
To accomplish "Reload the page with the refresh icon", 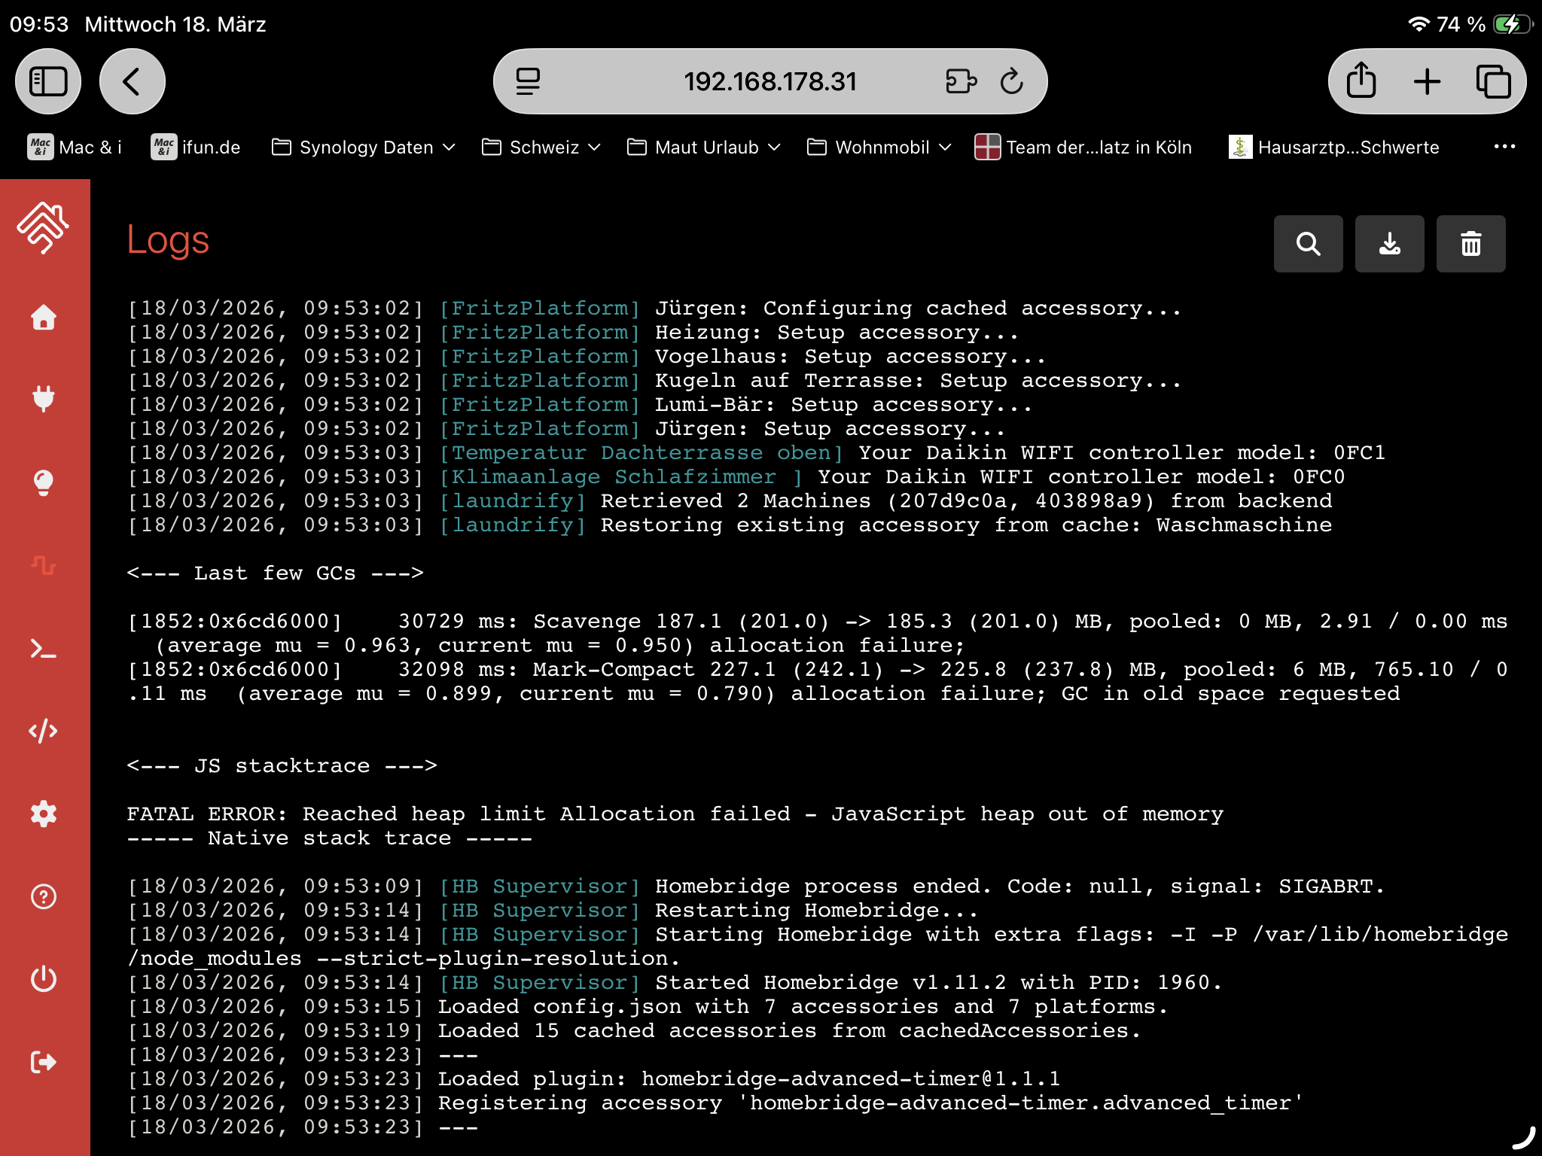I will [1011, 81].
